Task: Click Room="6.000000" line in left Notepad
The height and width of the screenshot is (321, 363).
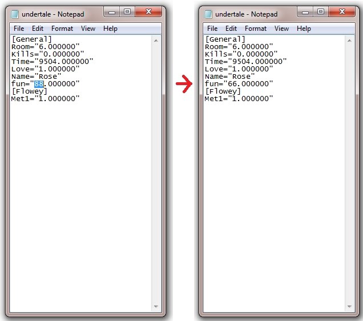Action: click(x=46, y=47)
